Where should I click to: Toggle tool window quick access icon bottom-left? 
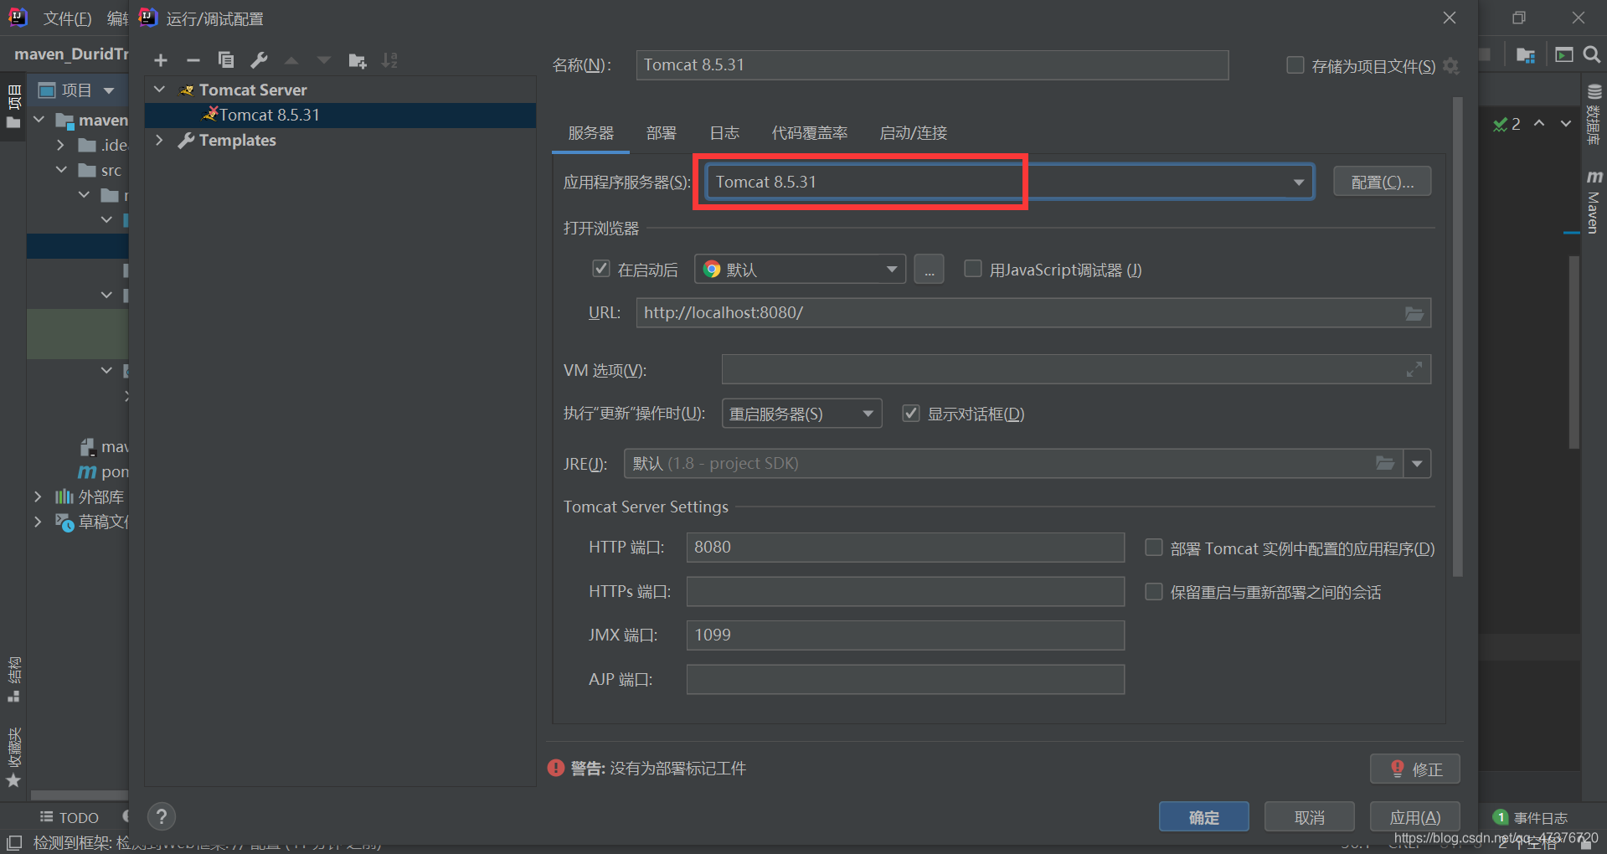pos(14,842)
